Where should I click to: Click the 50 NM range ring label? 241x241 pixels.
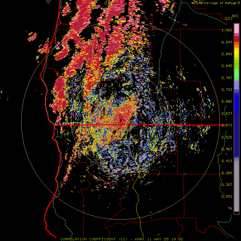[x=120, y=71]
